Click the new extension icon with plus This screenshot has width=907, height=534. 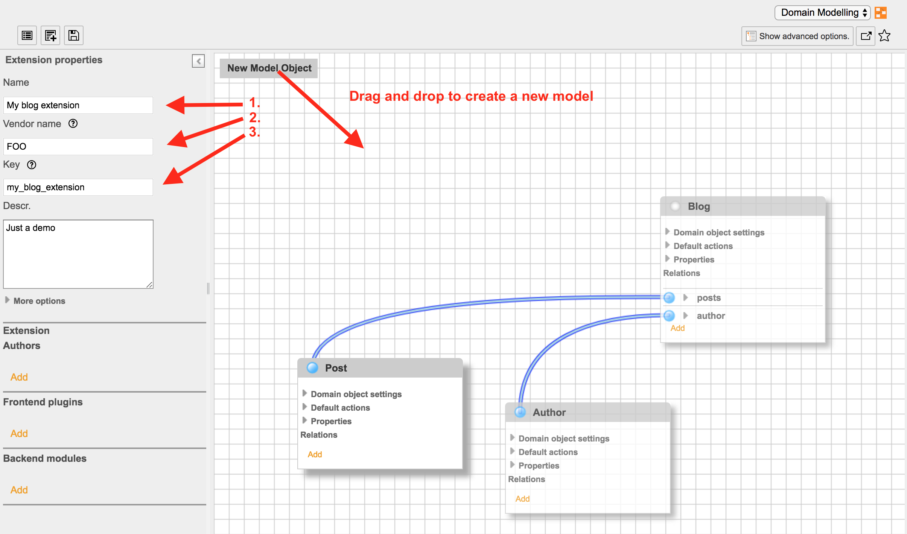tap(50, 36)
